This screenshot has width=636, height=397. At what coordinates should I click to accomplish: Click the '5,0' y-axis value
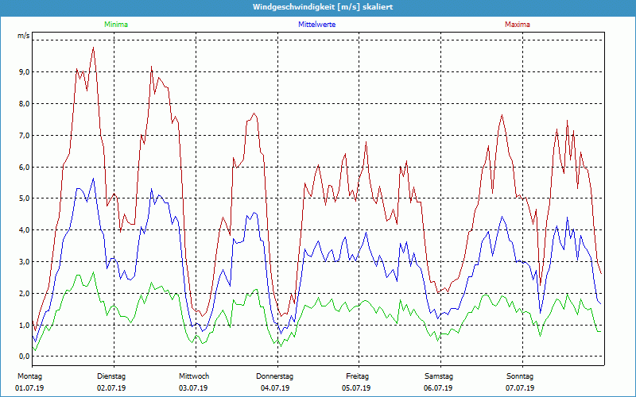pos(24,198)
